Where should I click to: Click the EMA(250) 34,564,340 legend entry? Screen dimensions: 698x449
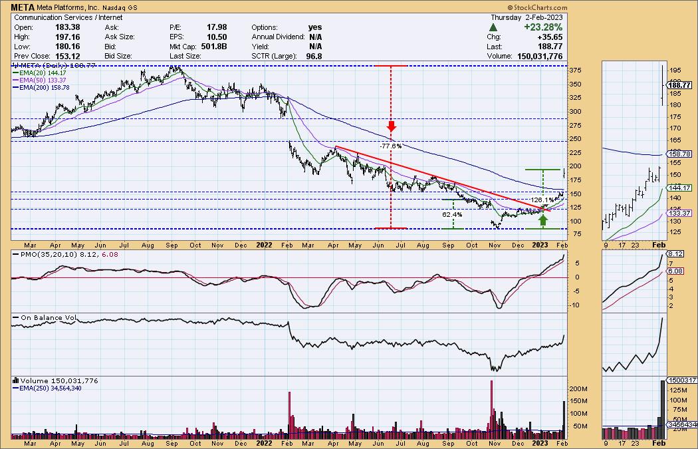pos(51,388)
